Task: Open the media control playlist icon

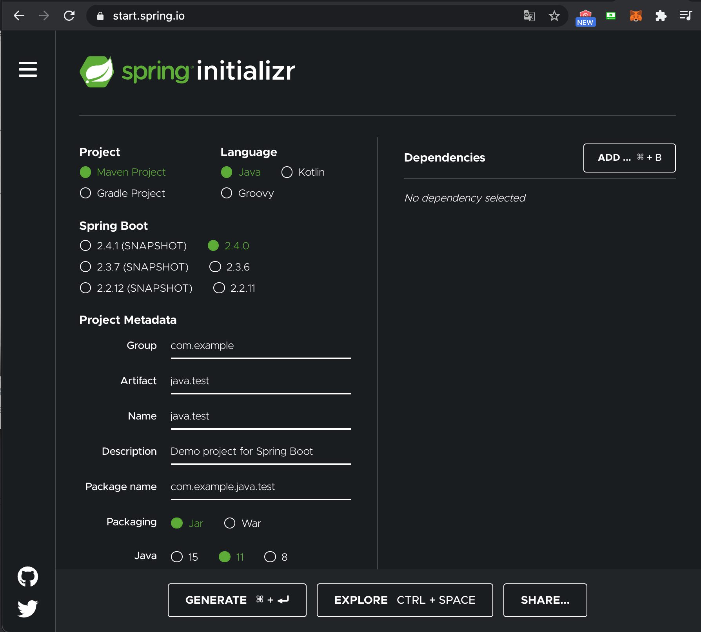Action: pyautogui.click(x=686, y=16)
